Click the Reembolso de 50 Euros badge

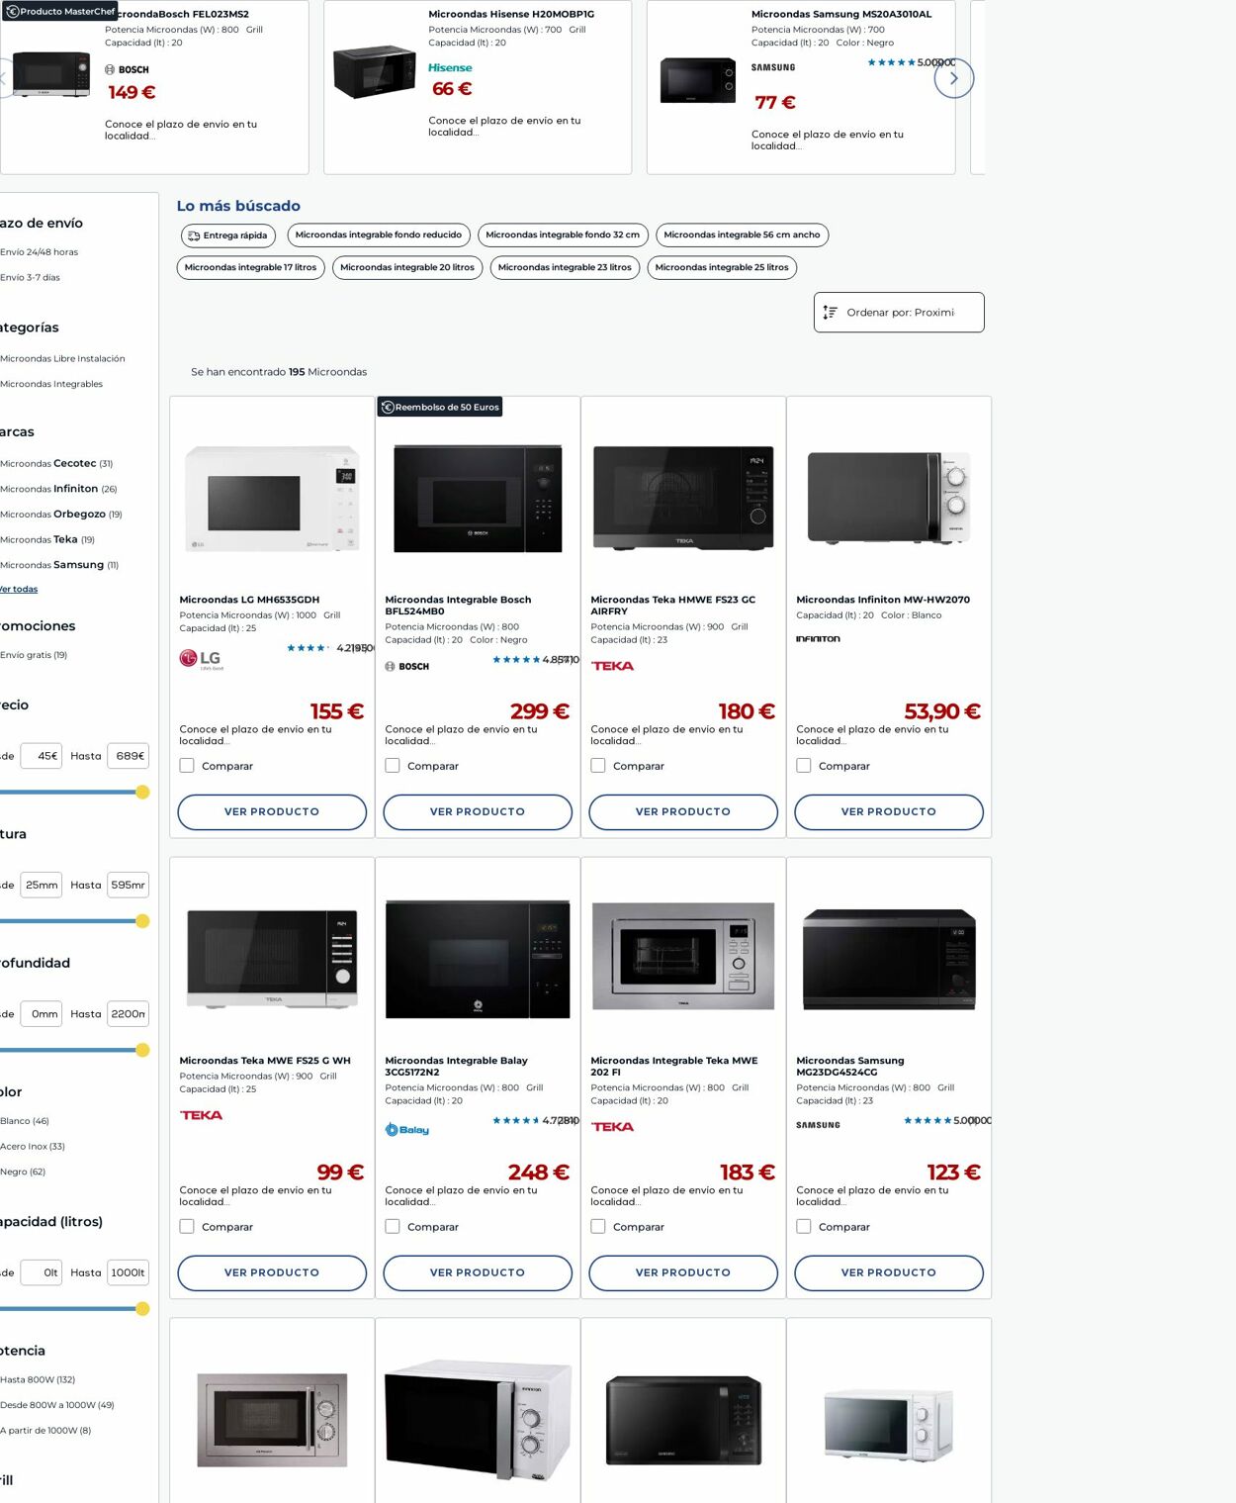440,407
